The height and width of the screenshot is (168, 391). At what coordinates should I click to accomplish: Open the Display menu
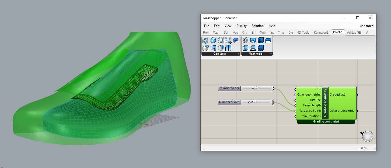click(x=241, y=26)
